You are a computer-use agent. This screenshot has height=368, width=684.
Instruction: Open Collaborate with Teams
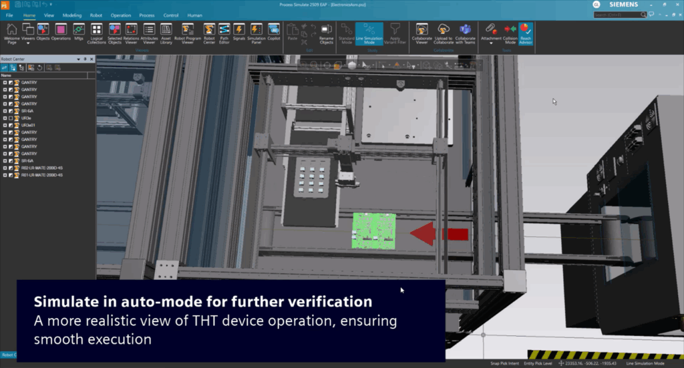(465, 33)
